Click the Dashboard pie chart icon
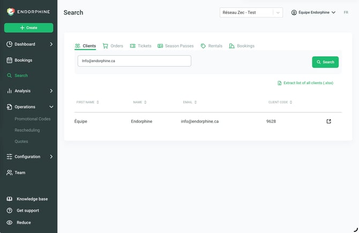This screenshot has width=359, height=233. pyautogui.click(x=10, y=44)
